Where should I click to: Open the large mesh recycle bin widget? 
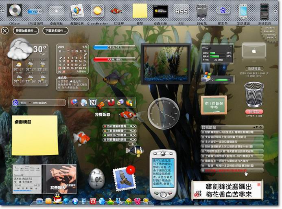tap(254, 95)
